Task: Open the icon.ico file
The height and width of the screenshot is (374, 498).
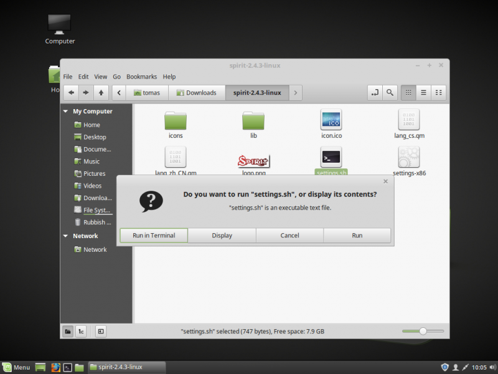Action: (331, 120)
